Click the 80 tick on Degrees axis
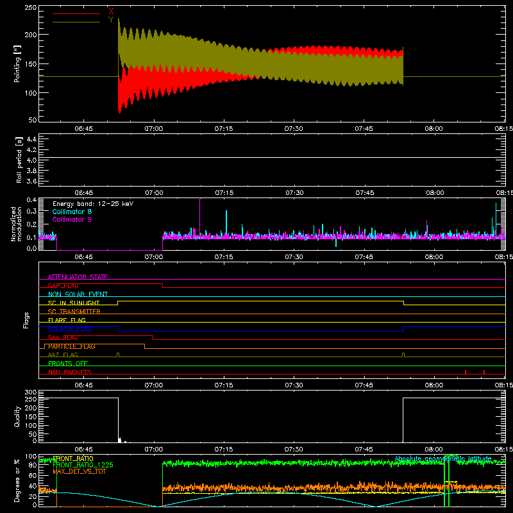The image size is (513, 513). coord(33,465)
